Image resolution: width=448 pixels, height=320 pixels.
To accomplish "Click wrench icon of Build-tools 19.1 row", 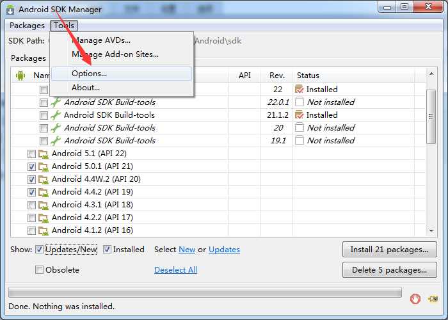I will coord(56,141).
